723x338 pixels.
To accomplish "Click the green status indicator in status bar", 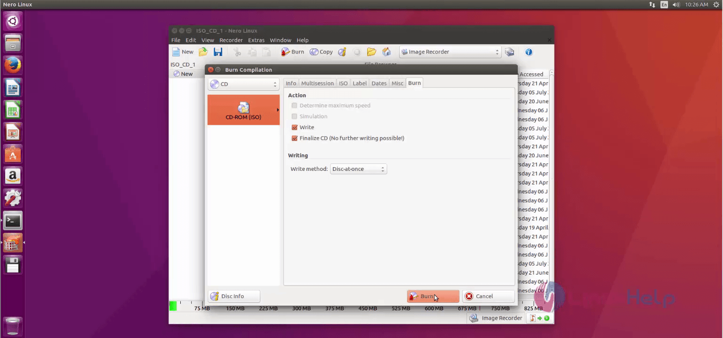I will click(546, 318).
